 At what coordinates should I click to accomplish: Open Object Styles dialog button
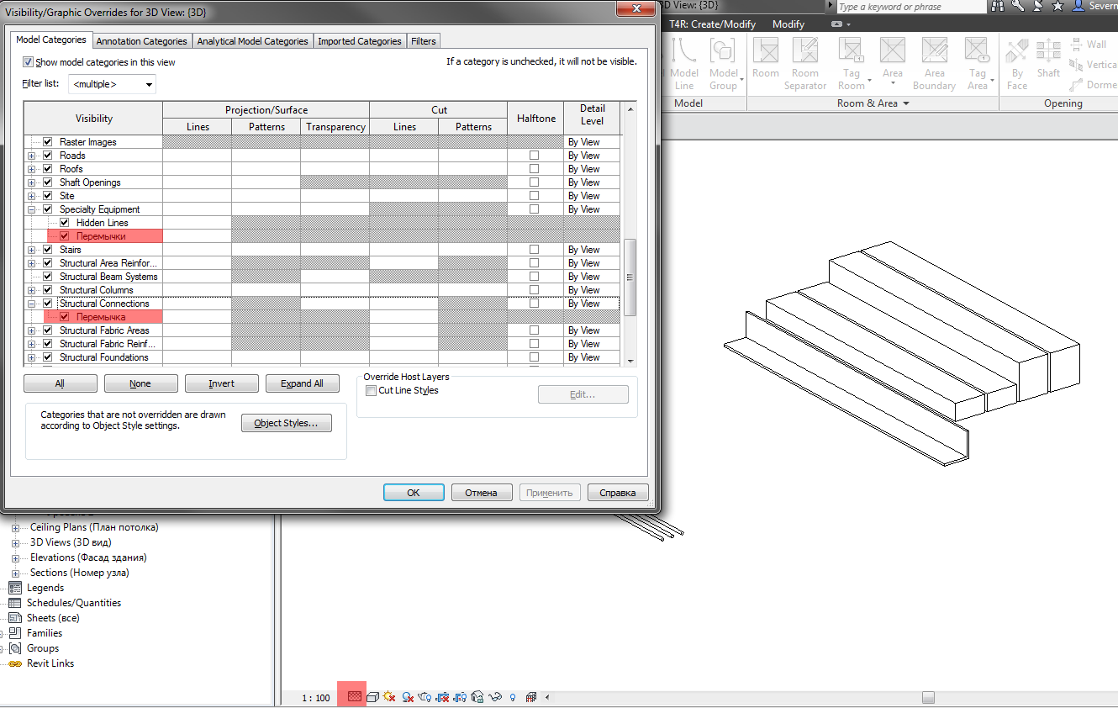click(287, 423)
